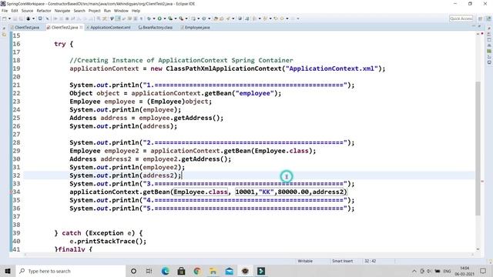Click the taskbar search box
The image size is (493, 277).
[70, 271]
